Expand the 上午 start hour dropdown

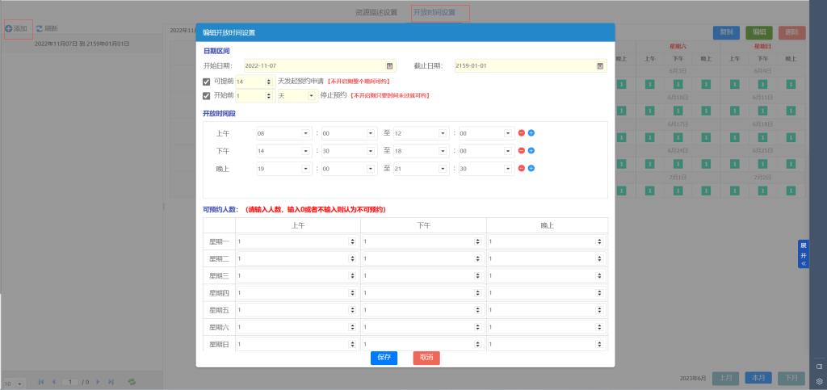coord(306,133)
